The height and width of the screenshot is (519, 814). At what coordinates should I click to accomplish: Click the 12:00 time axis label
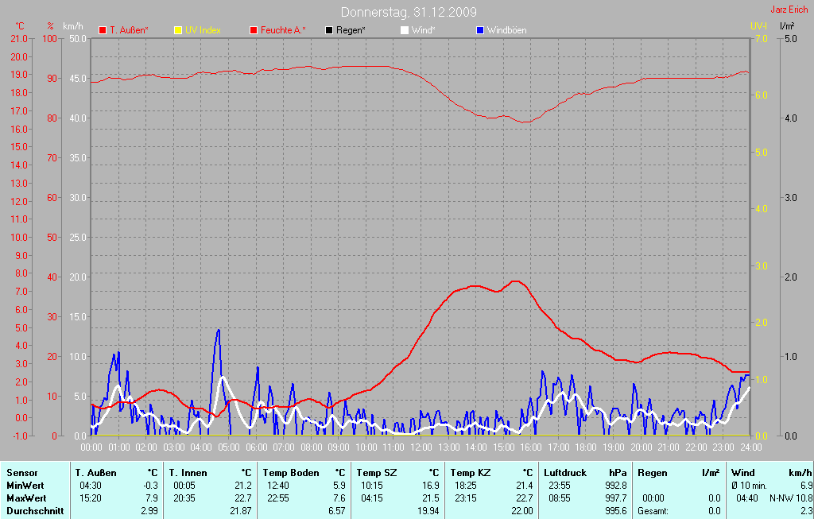(x=421, y=447)
